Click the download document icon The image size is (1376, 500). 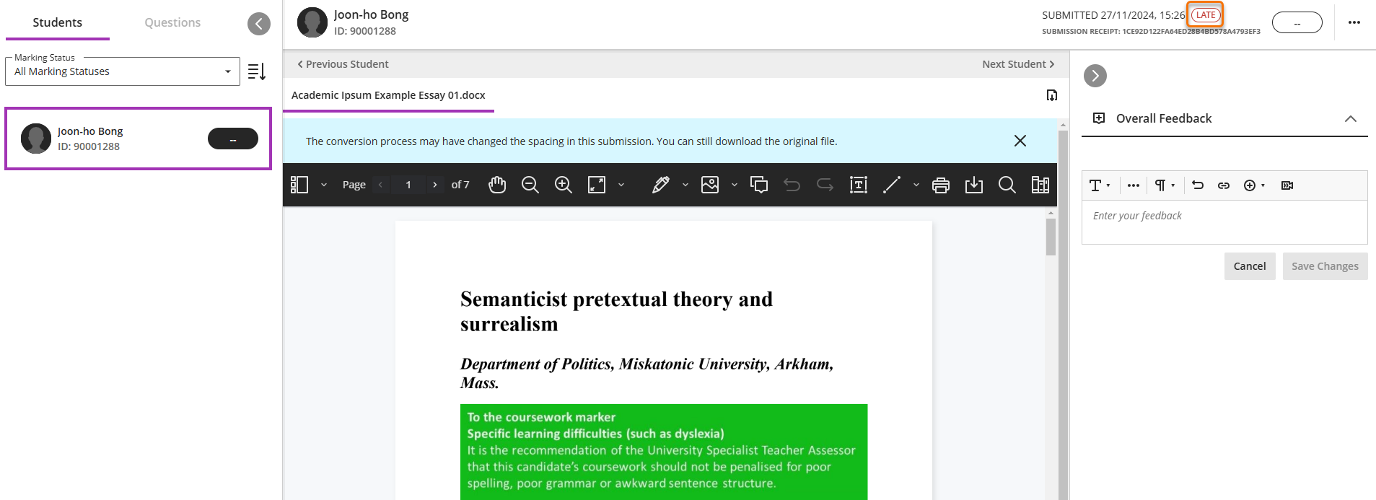(x=974, y=185)
